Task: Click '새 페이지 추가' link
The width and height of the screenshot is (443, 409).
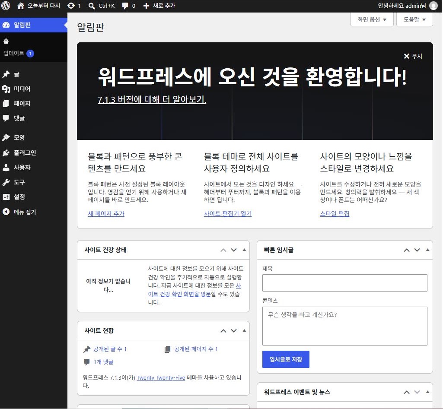Action: pos(106,214)
